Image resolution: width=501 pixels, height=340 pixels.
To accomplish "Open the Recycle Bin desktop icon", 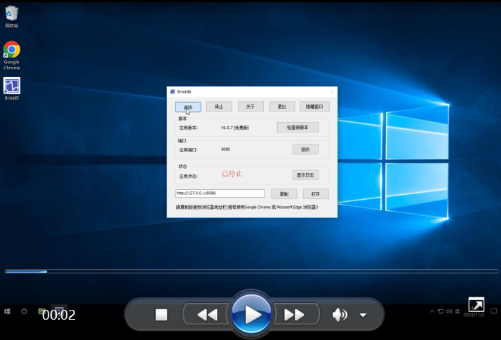I will point(12,17).
